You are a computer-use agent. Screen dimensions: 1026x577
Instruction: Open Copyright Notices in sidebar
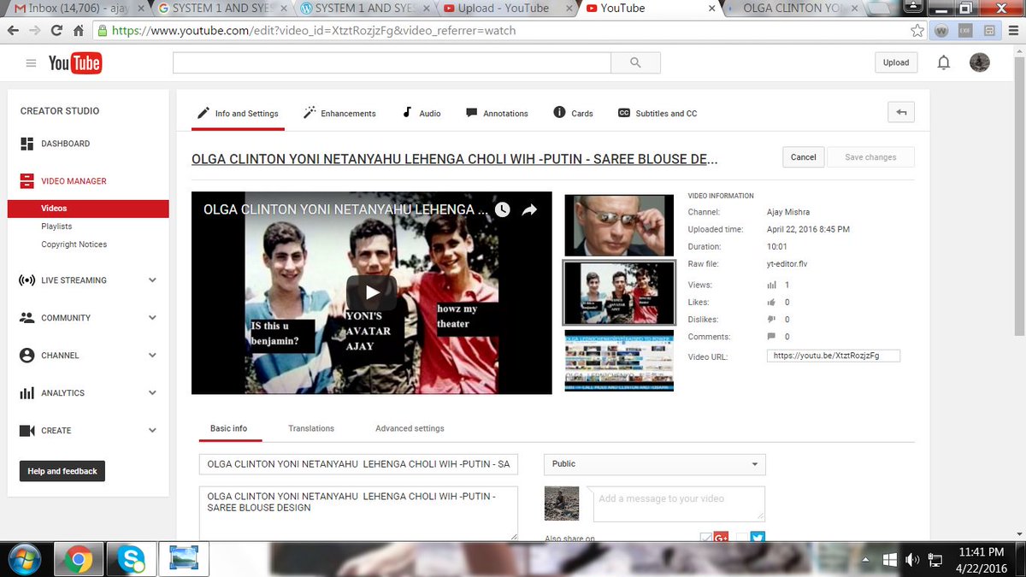coord(74,244)
